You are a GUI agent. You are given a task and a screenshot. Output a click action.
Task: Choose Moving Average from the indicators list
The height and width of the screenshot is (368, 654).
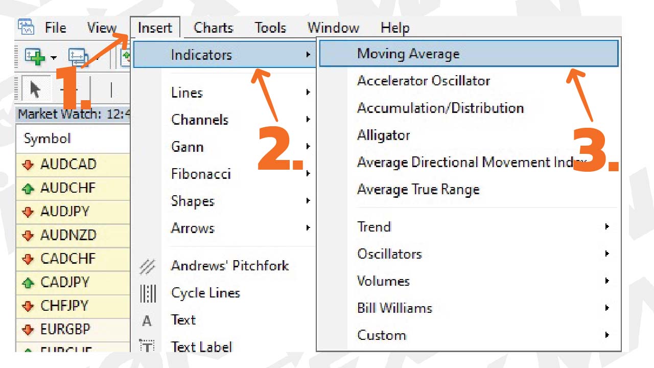(408, 54)
